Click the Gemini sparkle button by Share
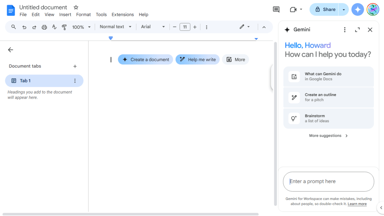This screenshot has height=216, width=384. pos(357,9)
